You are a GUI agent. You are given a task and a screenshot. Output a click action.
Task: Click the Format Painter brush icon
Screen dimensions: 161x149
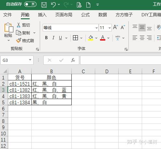19,41
